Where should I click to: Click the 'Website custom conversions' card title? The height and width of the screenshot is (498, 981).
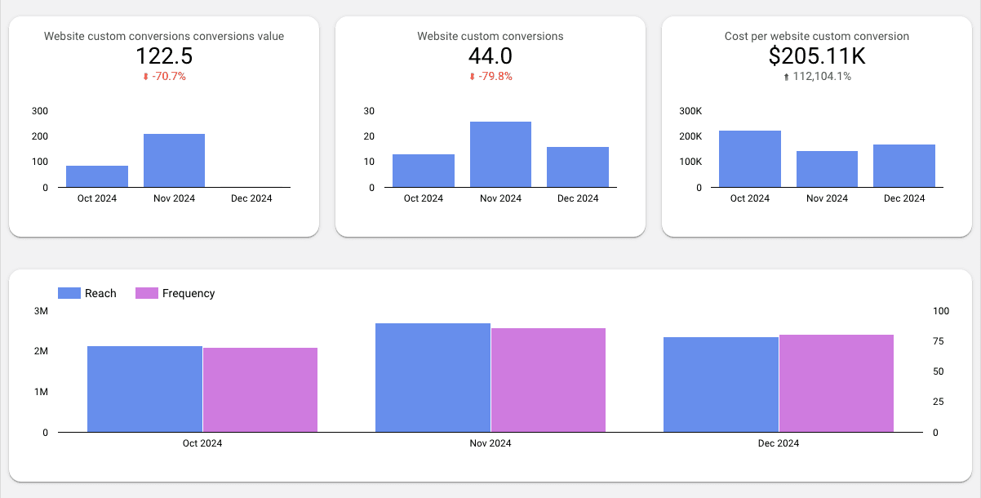[491, 36]
